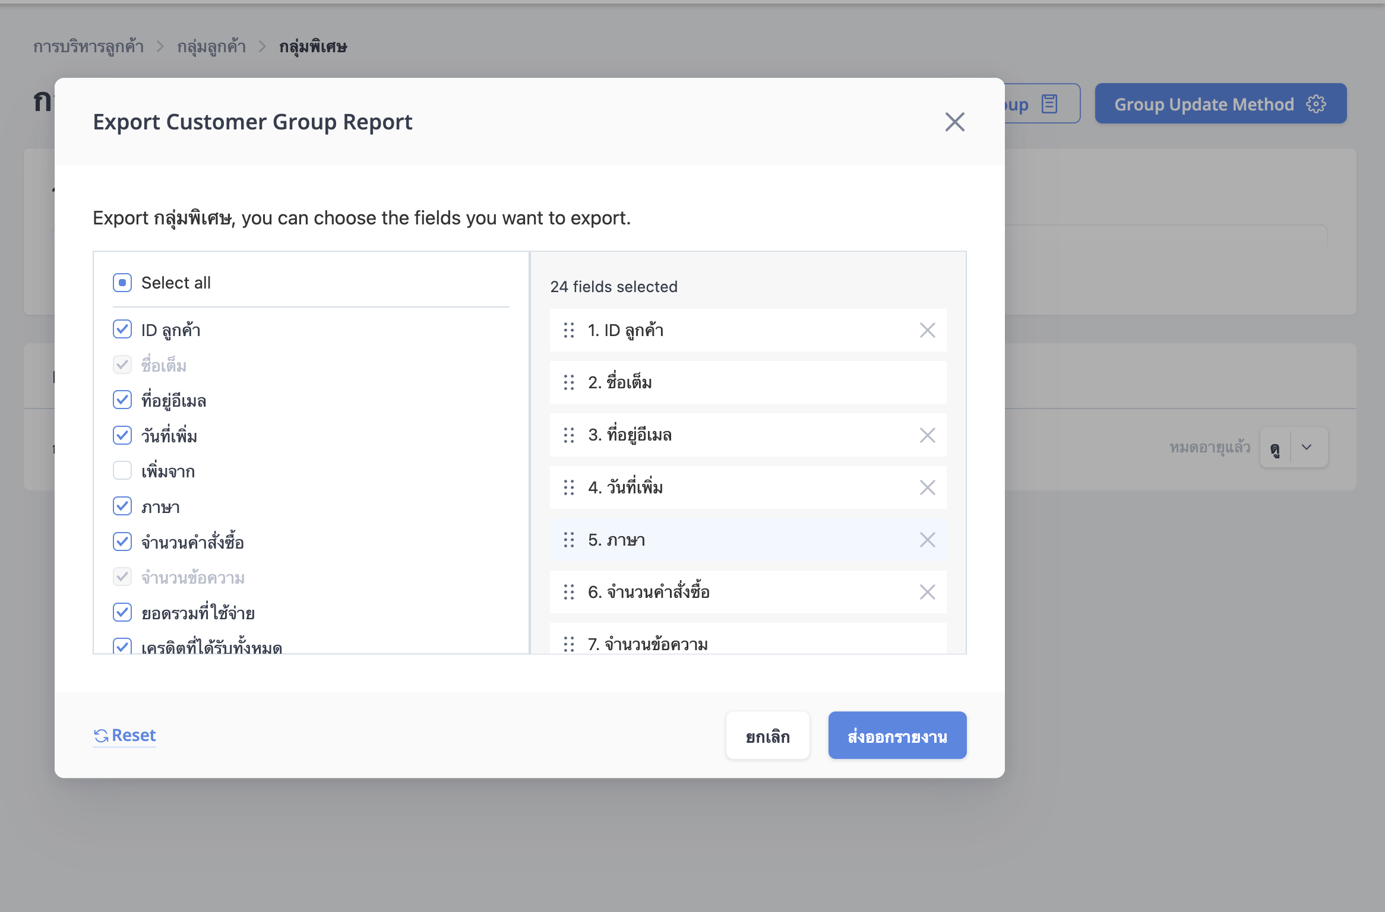Uncheck the 'ภาษา' checkbox
1385x912 pixels.
coord(122,506)
